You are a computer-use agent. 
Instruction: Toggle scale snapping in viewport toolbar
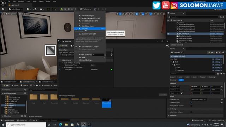(x=151, y=14)
